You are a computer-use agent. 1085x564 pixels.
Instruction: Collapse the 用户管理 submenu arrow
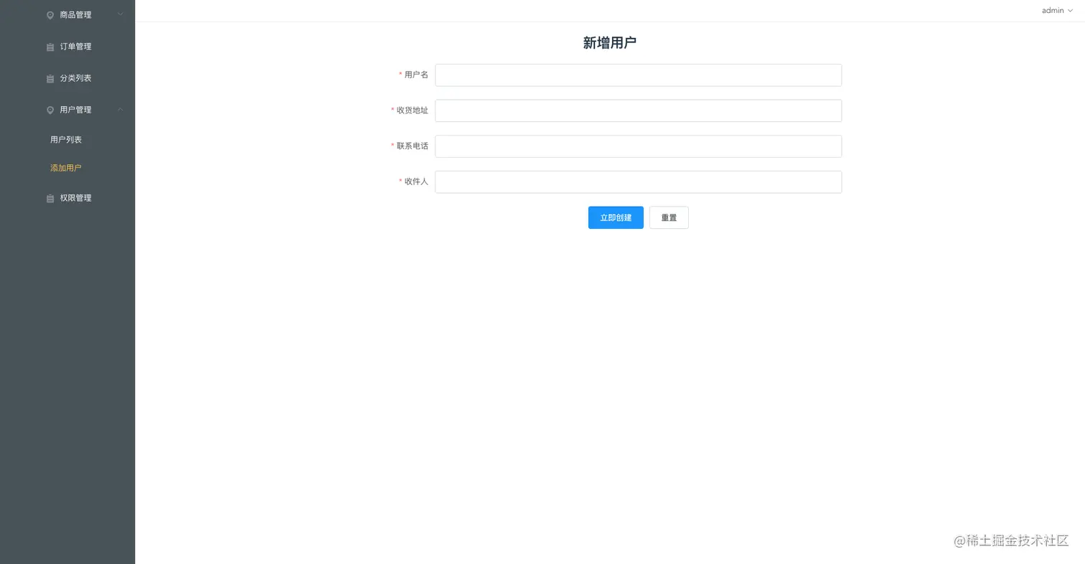click(121, 110)
